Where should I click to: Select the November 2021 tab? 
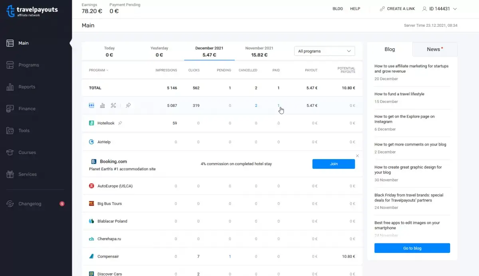click(259, 51)
